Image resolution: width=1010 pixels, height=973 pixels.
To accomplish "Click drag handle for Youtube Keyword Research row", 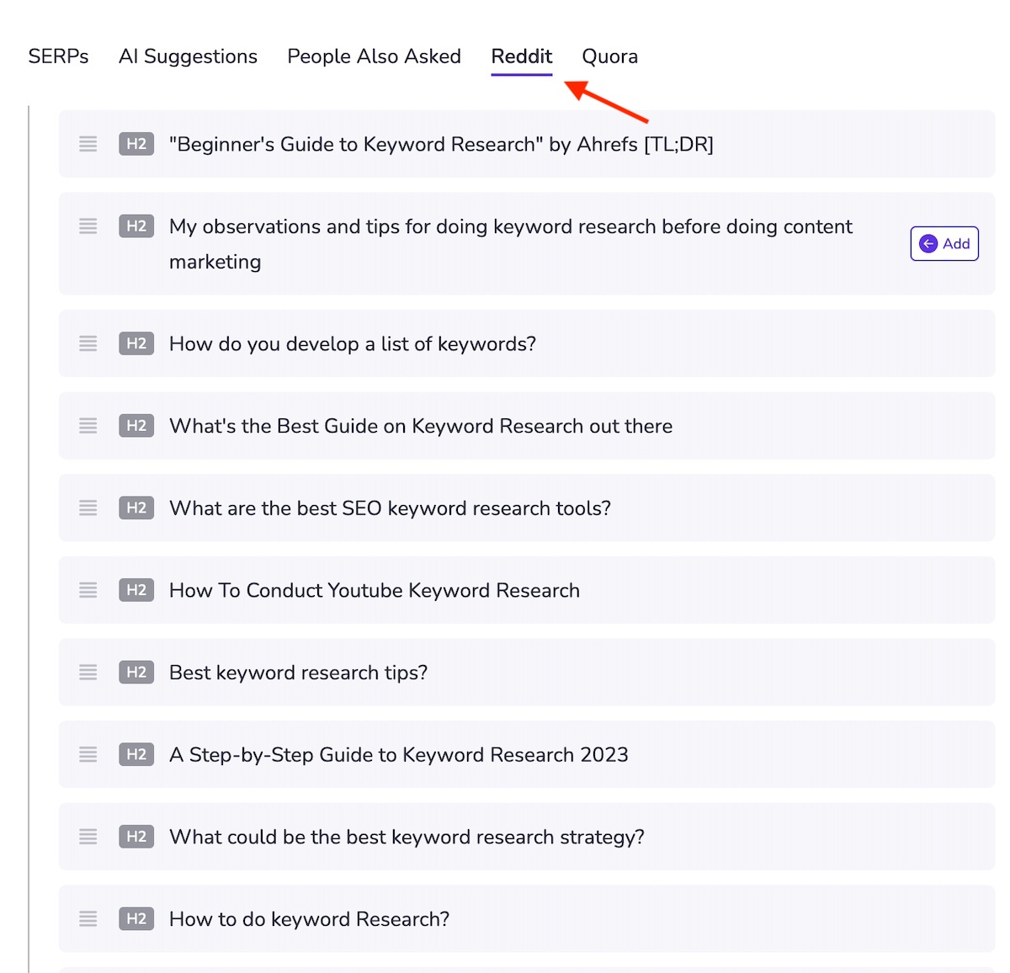I will [88, 590].
